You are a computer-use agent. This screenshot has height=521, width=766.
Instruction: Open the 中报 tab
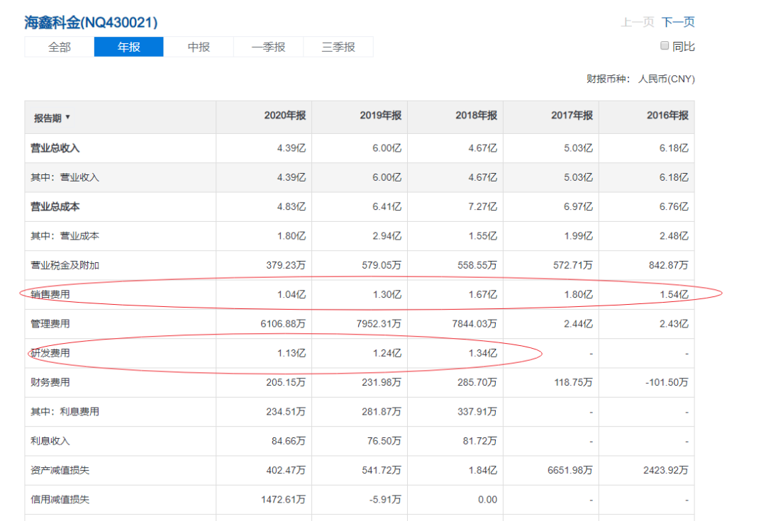point(199,47)
